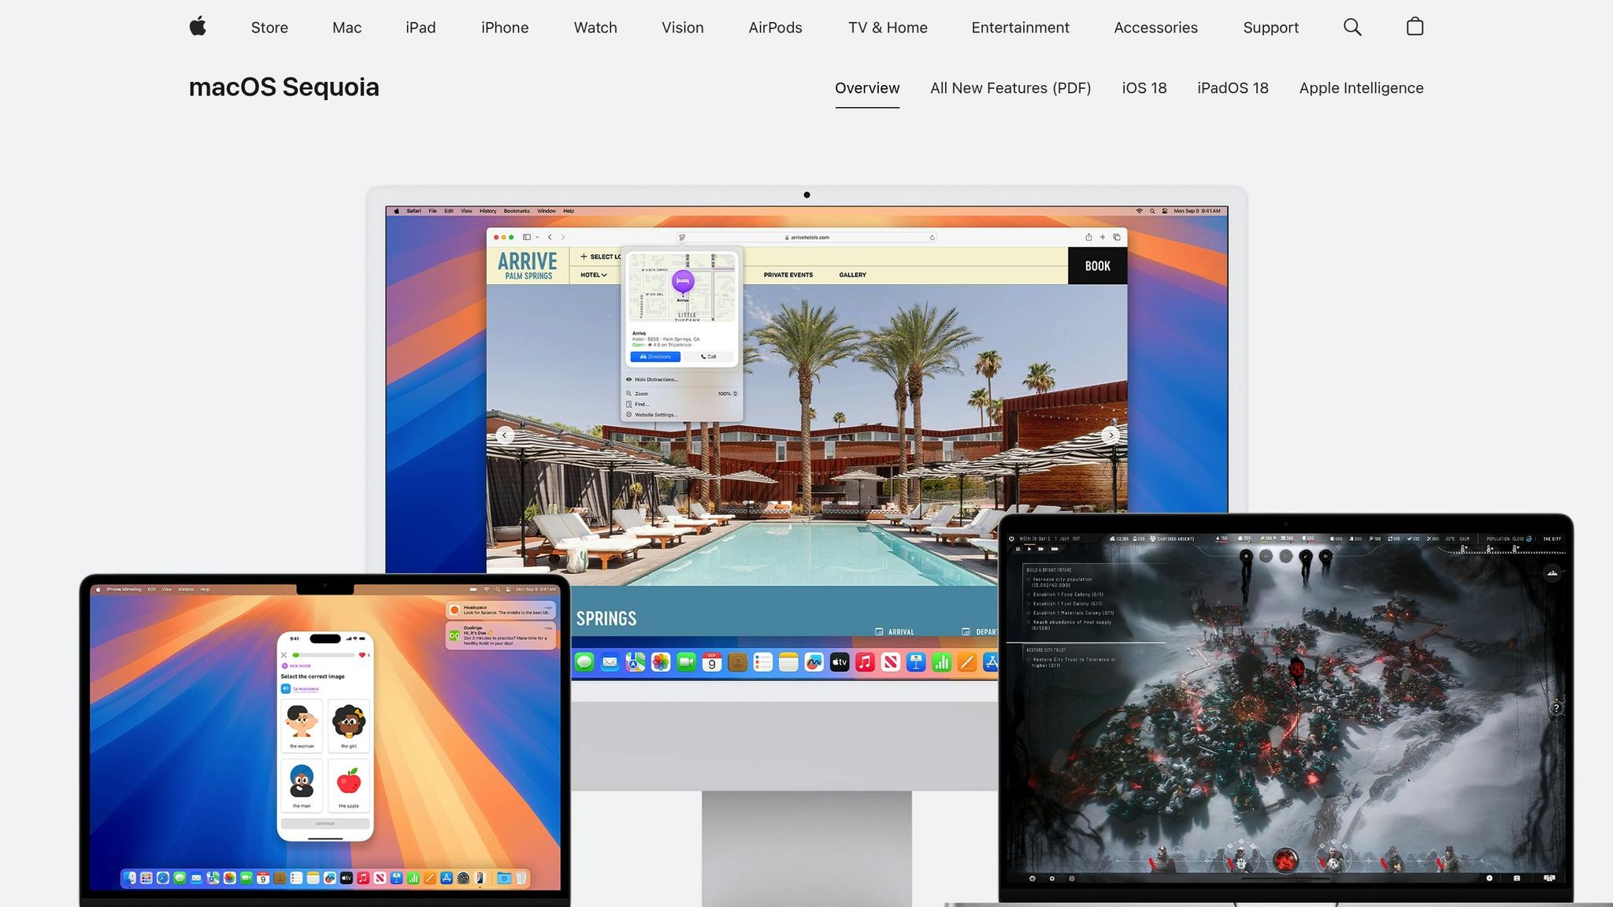Image resolution: width=1613 pixels, height=907 pixels.
Task: Select 'the woman' image in Duolingo
Action: click(x=301, y=725)
